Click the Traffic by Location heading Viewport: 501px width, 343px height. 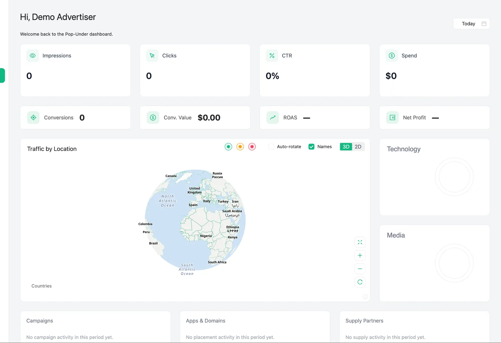[x=52, y=149]
